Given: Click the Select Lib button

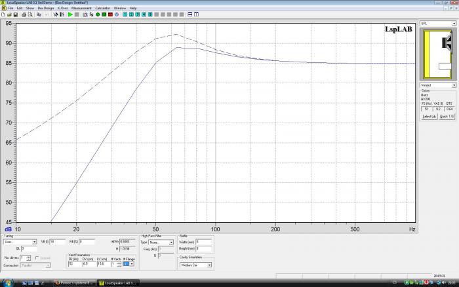Looking at the screenshot, I should point(428,116).
